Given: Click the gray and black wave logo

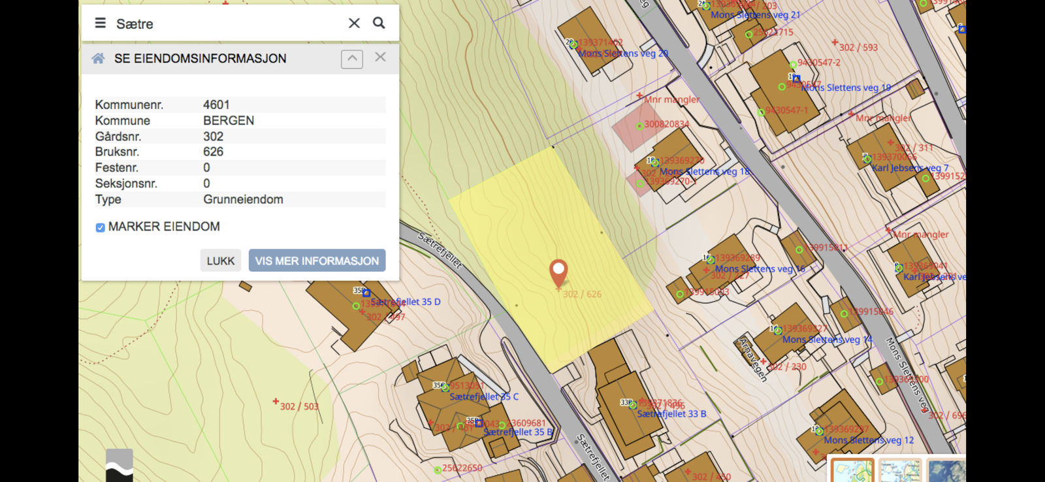Looking at the screenshot, I should click(x=120, y=466).
